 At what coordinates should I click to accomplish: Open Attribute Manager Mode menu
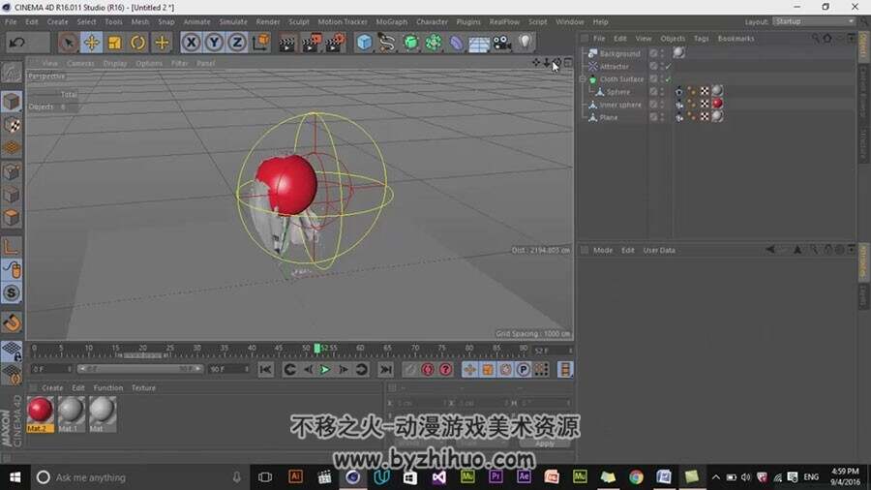tap(603, 250)
